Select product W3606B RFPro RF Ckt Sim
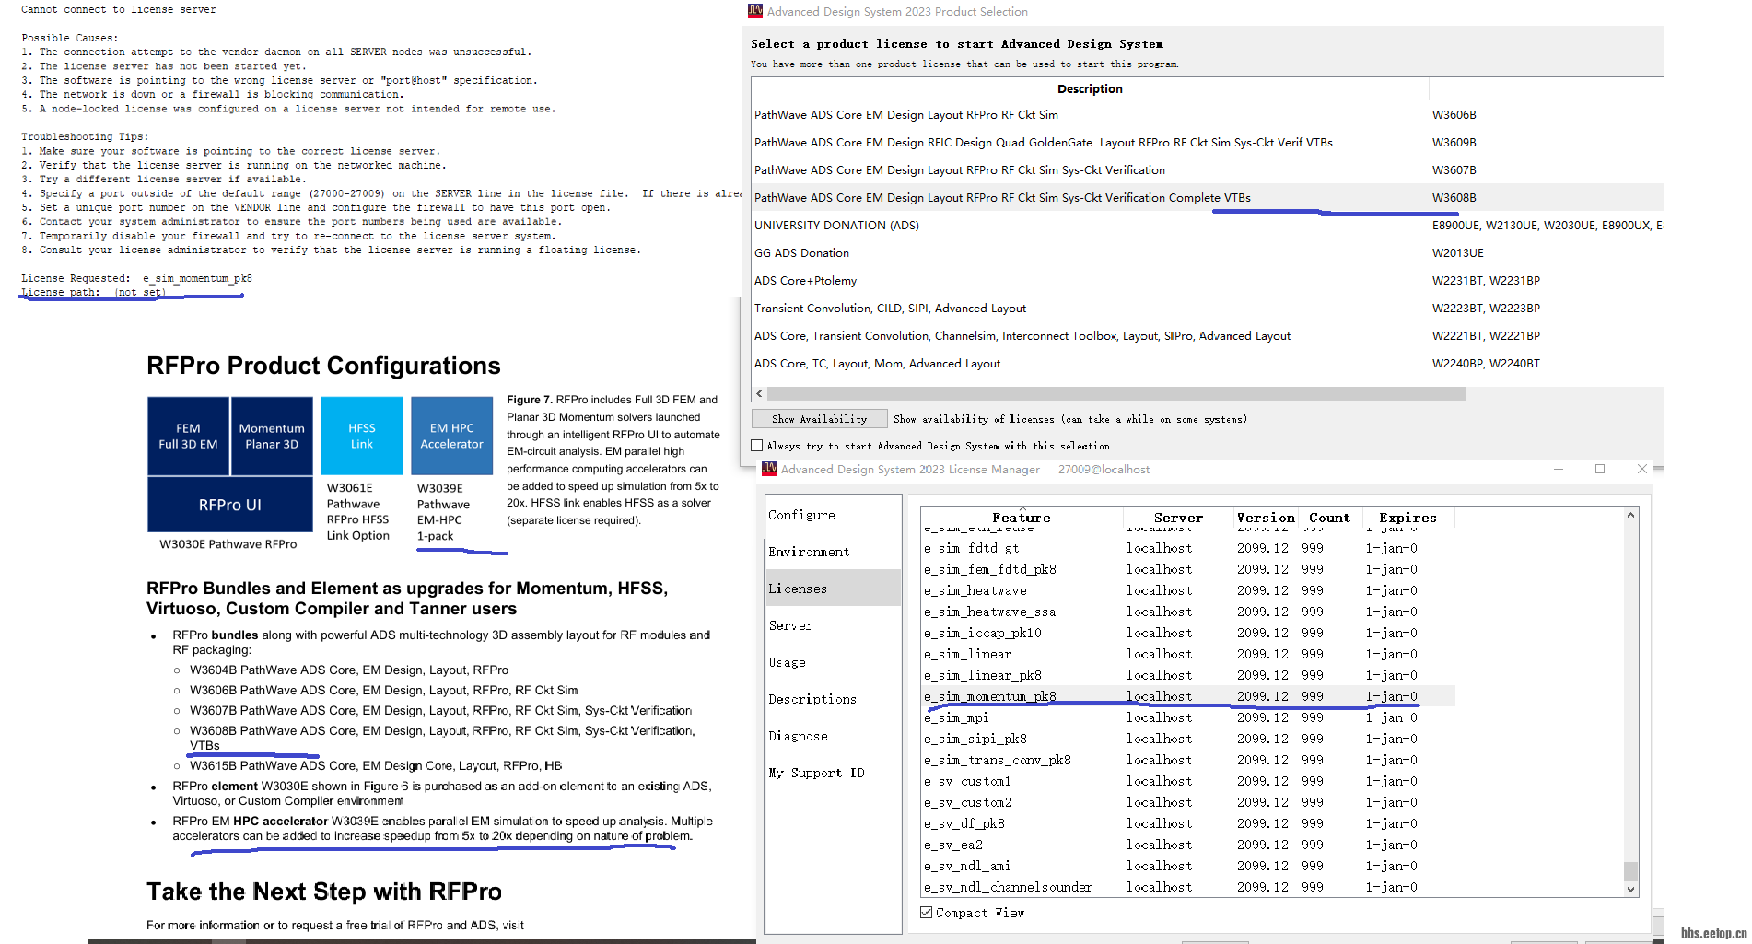Image resolution: width=1752 pixels, height=944 pixels. (1208, 115)
